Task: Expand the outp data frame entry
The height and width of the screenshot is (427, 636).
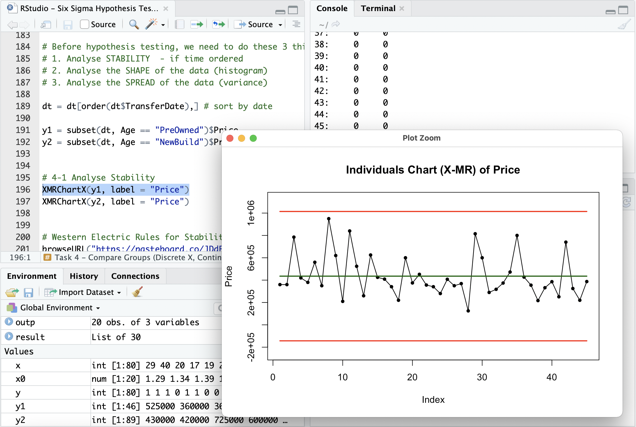Action: [x=9, y=322]
